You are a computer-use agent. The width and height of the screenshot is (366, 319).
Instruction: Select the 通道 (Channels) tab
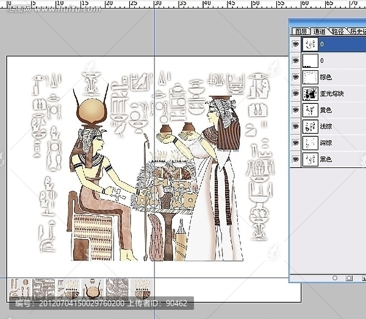click(x=319, y=31)
